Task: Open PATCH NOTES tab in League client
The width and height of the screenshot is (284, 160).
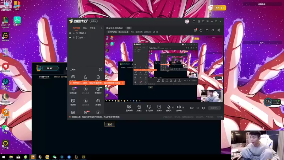Action: tap(60, 77)
